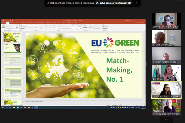Select slide 5 thumbnail in slide panel
This screenshot has width=185, height=123.
click(x=12, y=82)
